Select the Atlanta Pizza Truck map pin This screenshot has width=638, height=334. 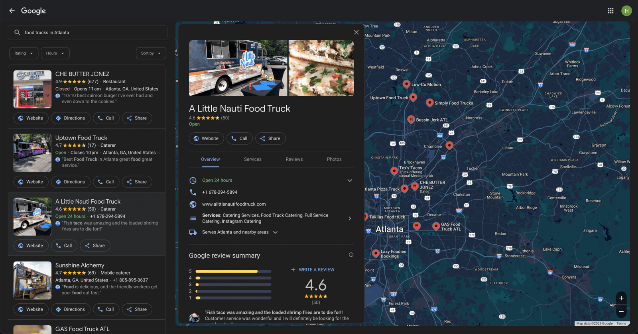(x=404, y=188)
